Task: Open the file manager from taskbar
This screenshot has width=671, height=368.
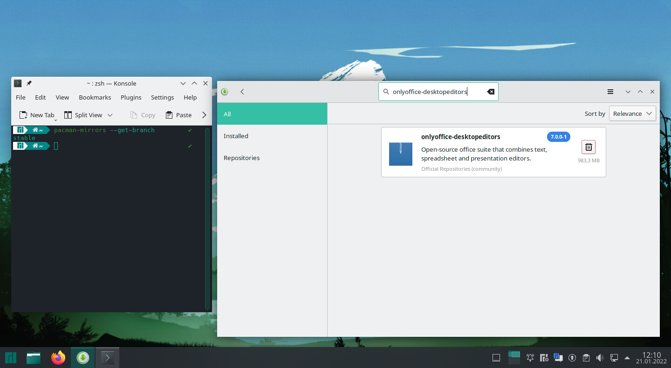Action: pos(34,357)
